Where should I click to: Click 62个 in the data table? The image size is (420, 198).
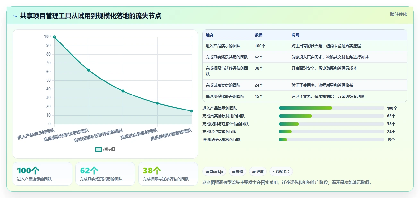tap(259, 57)
